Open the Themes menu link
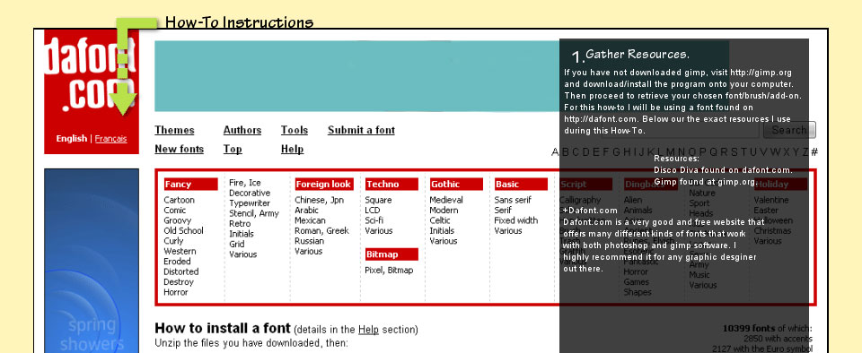This screenshot has height=353, width=862. (x=174, y=130)
